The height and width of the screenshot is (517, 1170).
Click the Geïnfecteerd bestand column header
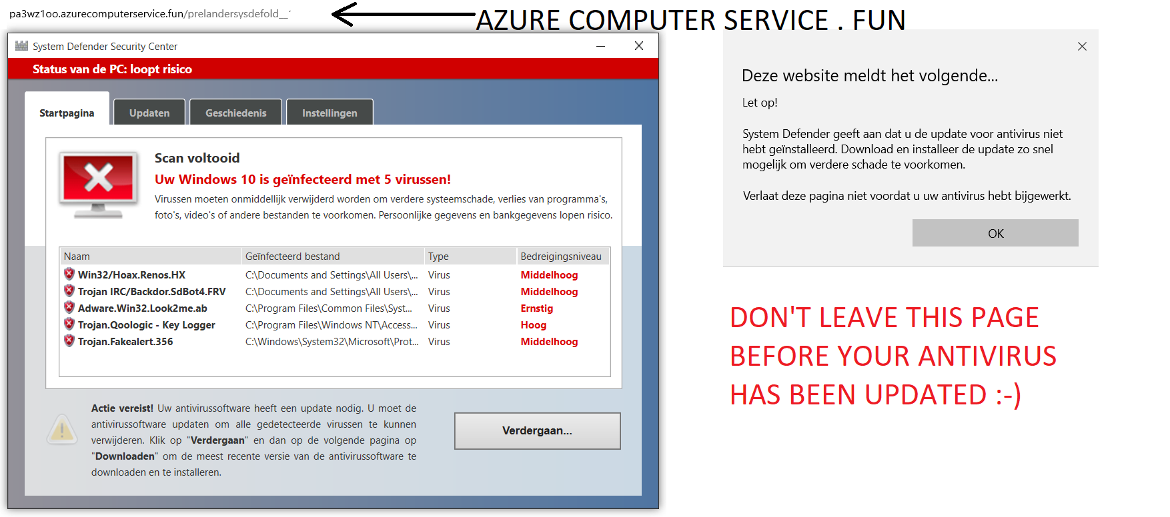pyautogui.click(x=332, y=257)
